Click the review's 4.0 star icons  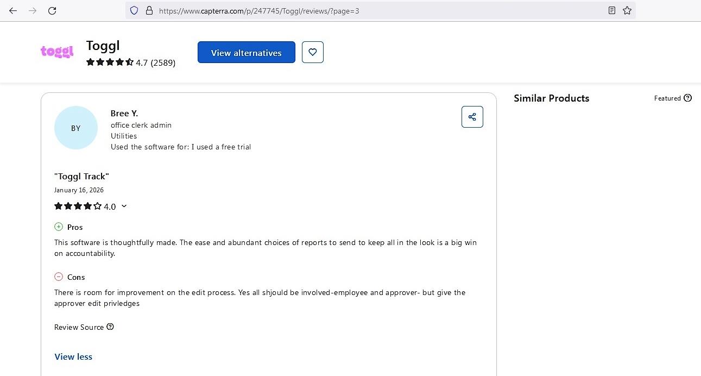[78, 206]
